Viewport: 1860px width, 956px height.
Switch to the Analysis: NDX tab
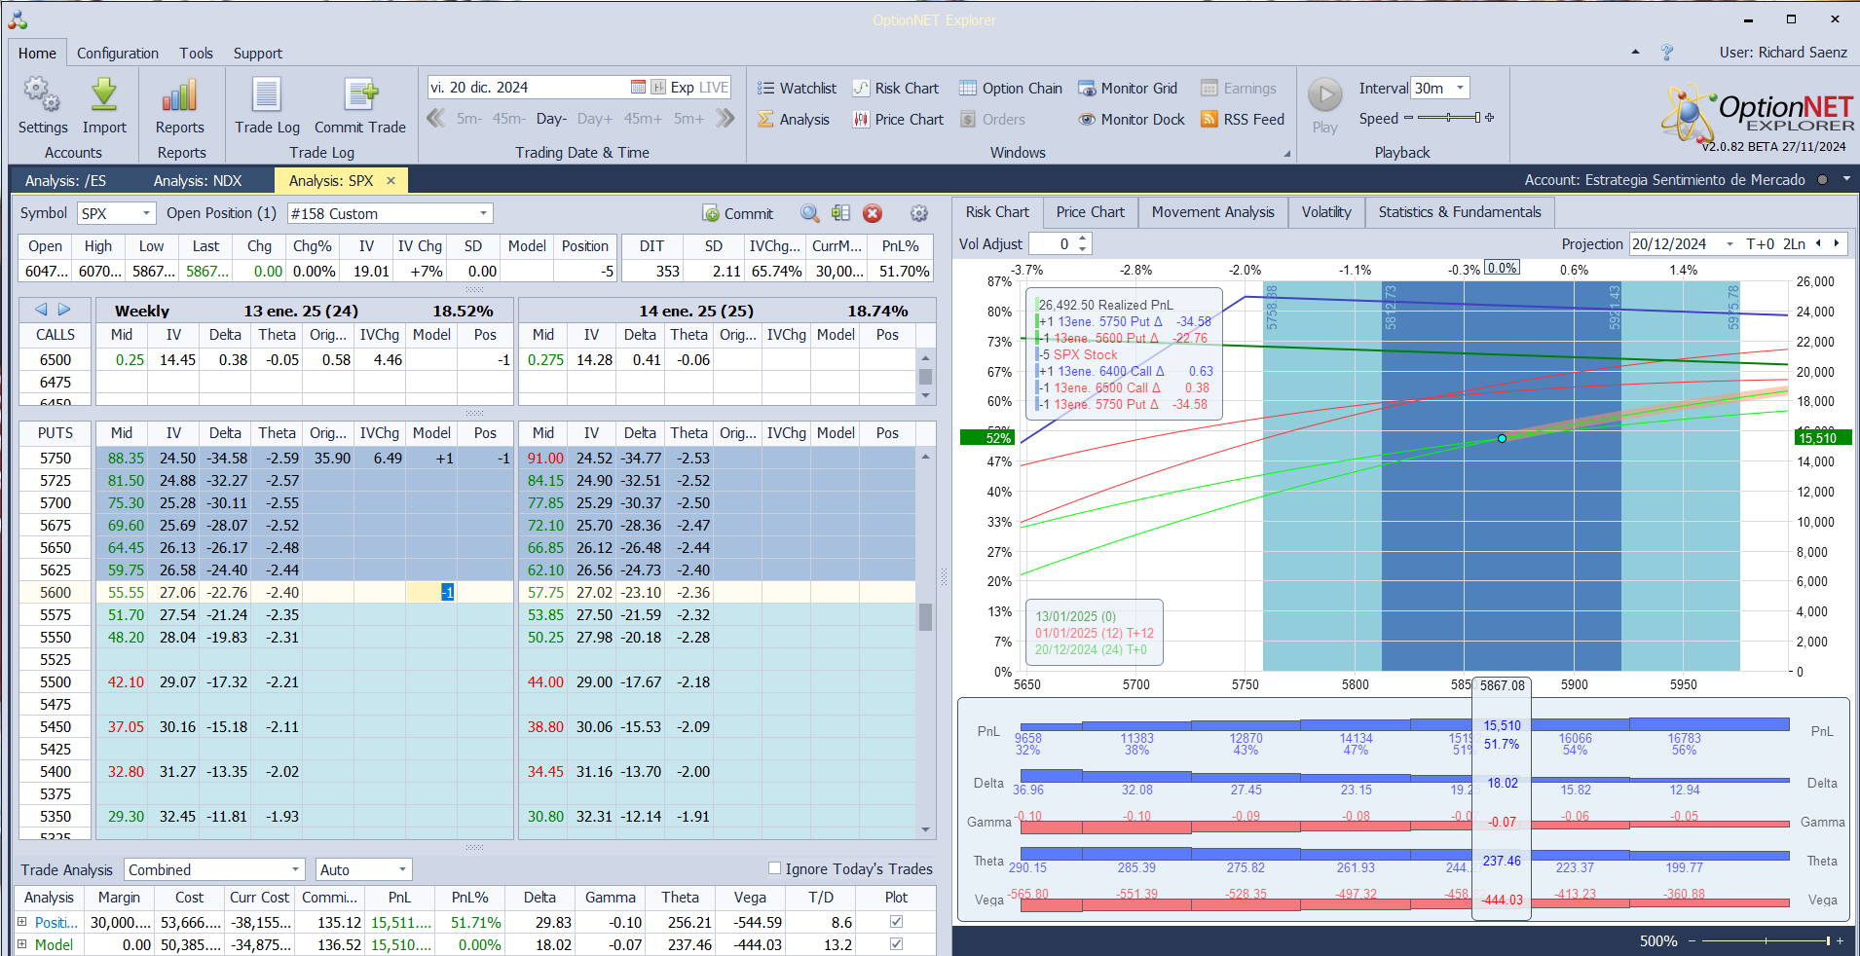(198, 181)
